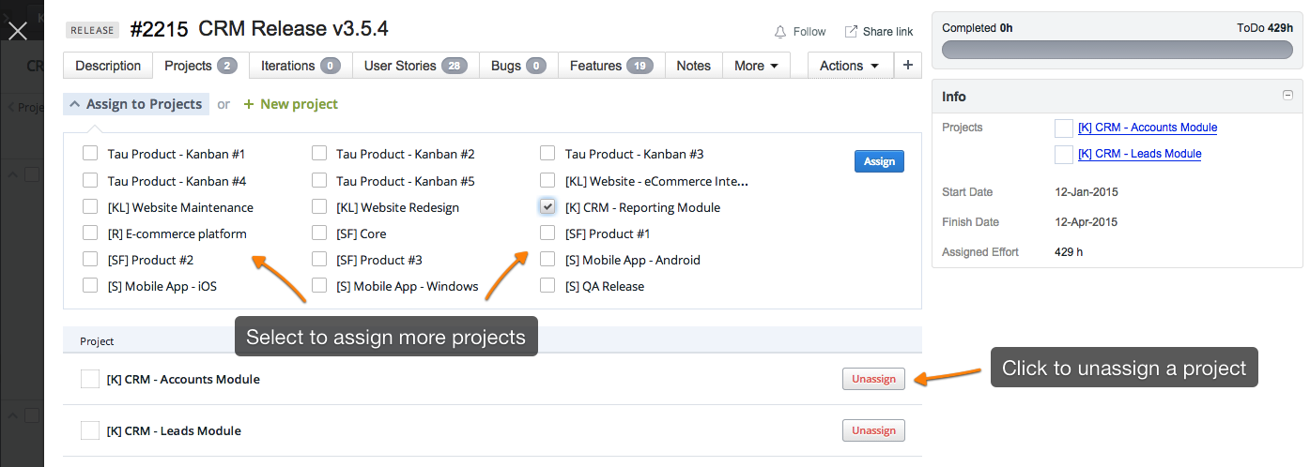1310x467 pixels.
Task: Check [S] Mobile App - Android
Action: (547, 259)
